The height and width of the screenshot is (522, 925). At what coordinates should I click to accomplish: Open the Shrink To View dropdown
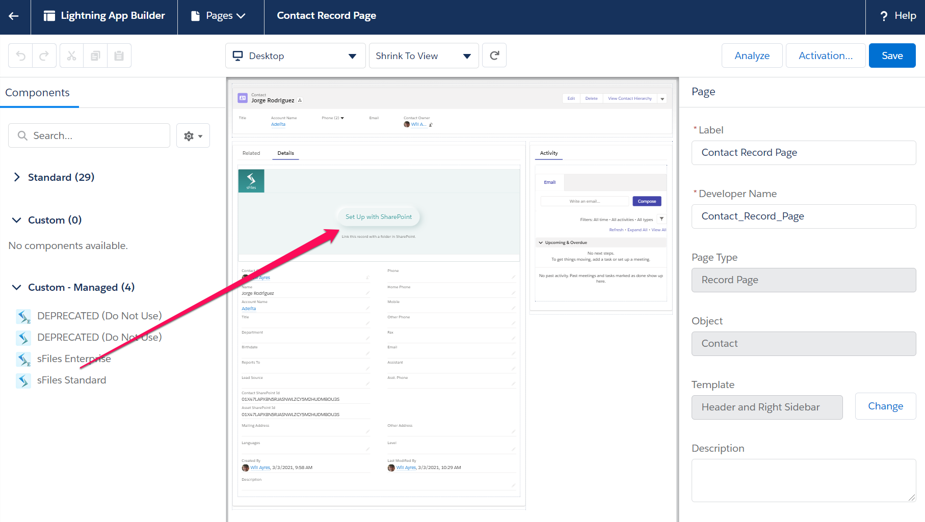pyautogui.click(x=424, y=56)
